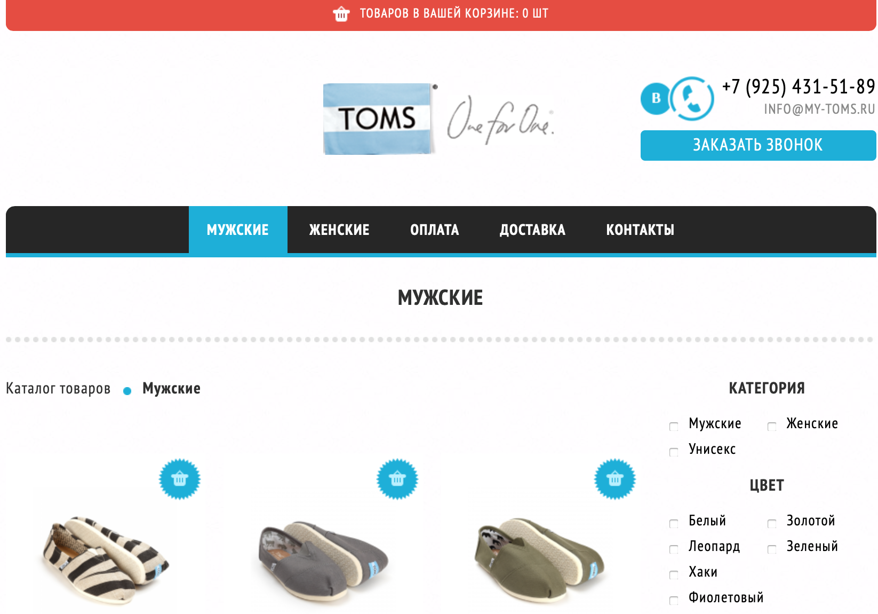878x614 pixels.
Task: Add zebra-striped shoes to cart via badge
Action: click(x=180, y=479)
